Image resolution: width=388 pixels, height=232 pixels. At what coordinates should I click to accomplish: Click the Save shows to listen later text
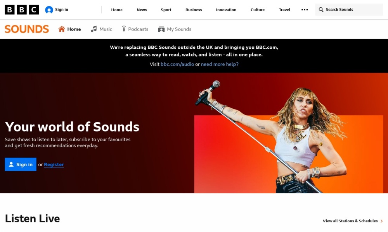click(x=68, y=143)
